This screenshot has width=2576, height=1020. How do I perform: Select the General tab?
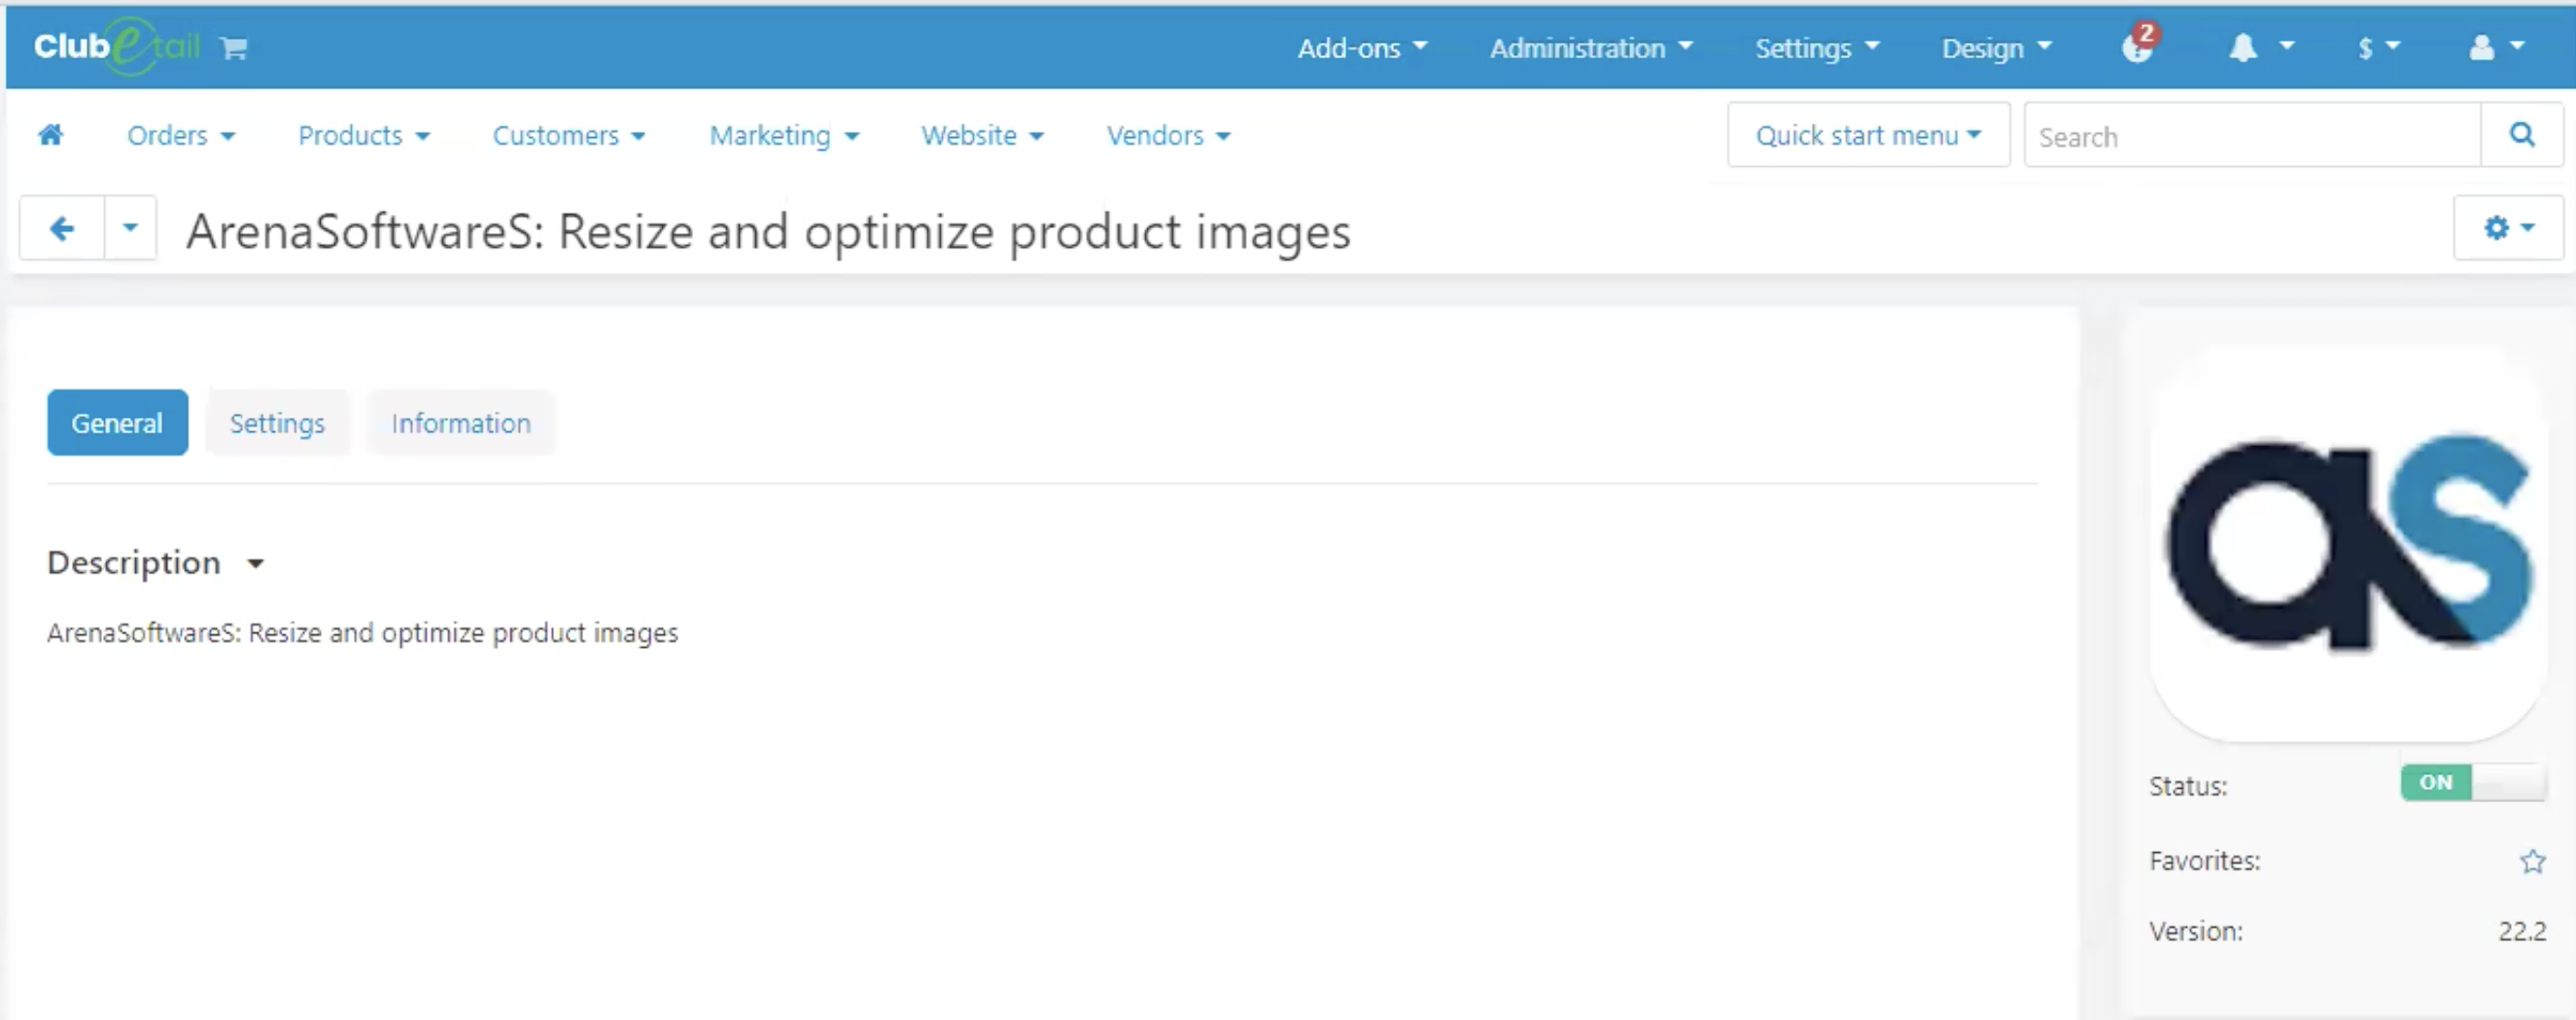coord(117,423)
